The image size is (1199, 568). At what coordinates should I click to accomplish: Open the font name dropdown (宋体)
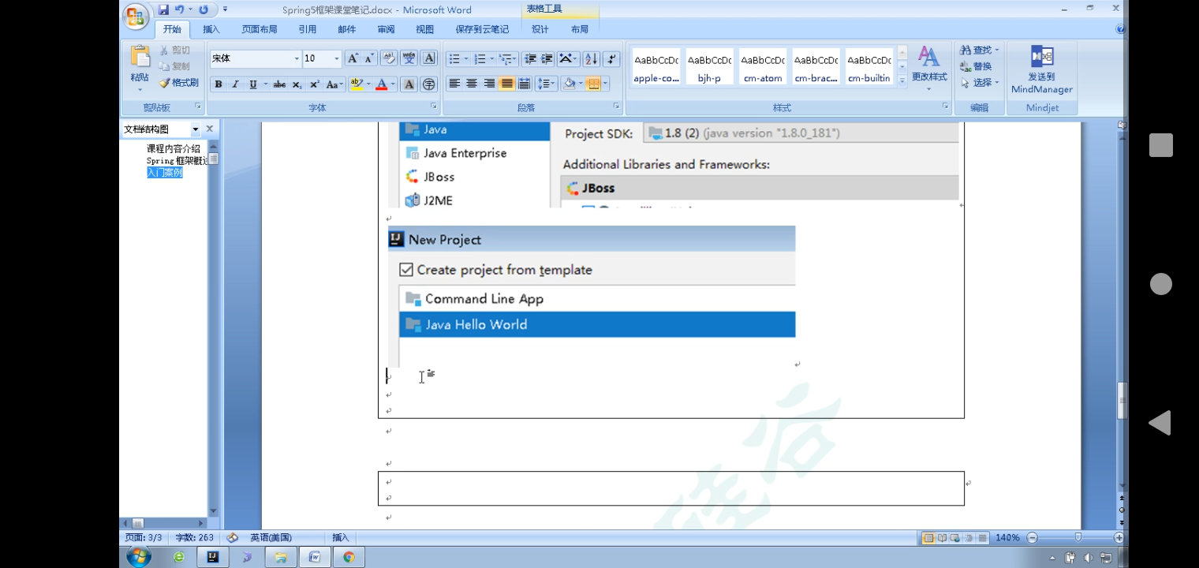pyautogui.click(x=297, y=58)
